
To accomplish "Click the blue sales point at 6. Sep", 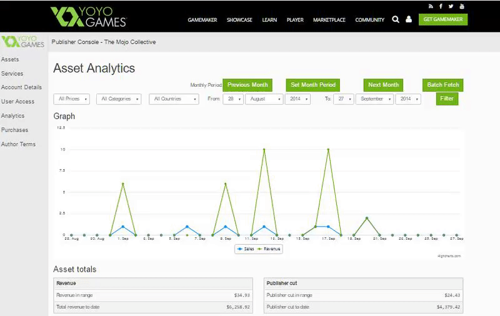I will 187,227.
